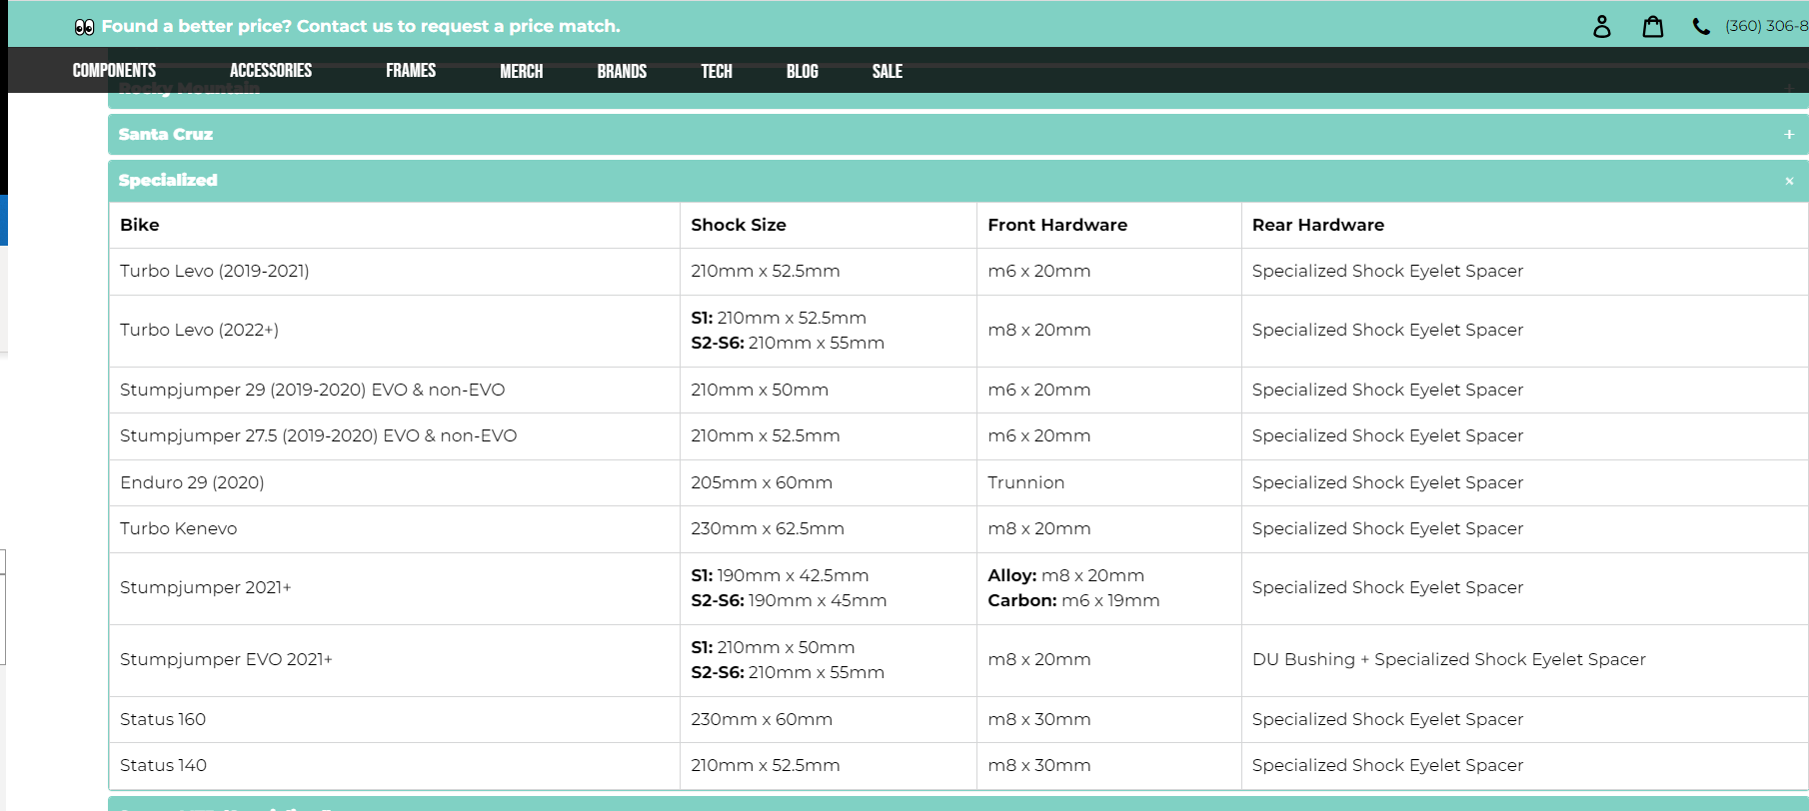Click Status 160's m8 x 30mm hardware
Image resolution: width=1809 pixels, height=811 pixels.
coord(1039,719)
